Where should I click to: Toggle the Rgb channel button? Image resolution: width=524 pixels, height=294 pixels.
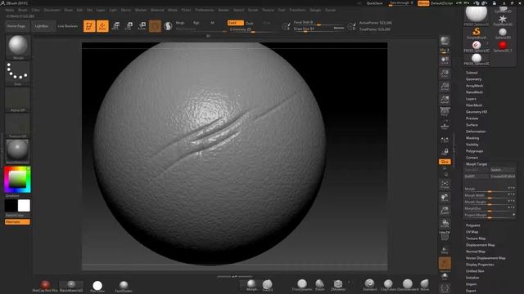(x=196, y=23)
